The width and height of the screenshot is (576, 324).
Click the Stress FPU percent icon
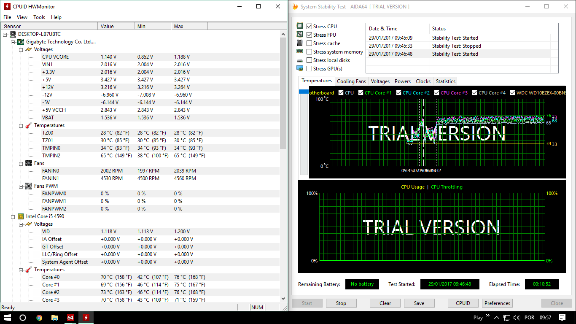click(x=300, y=35)
